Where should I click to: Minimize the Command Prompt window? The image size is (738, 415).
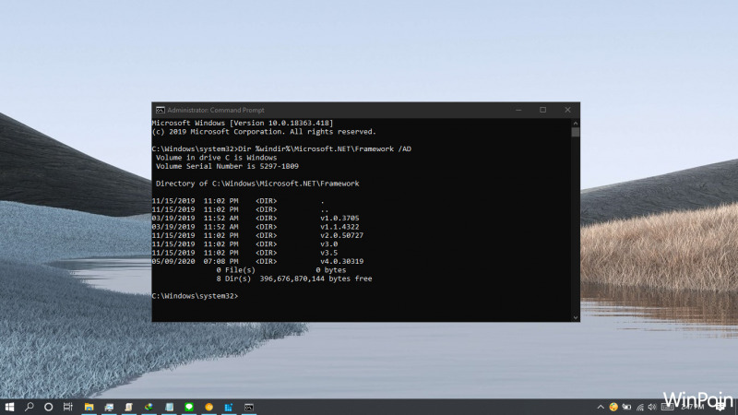click(x=518, y=110)
